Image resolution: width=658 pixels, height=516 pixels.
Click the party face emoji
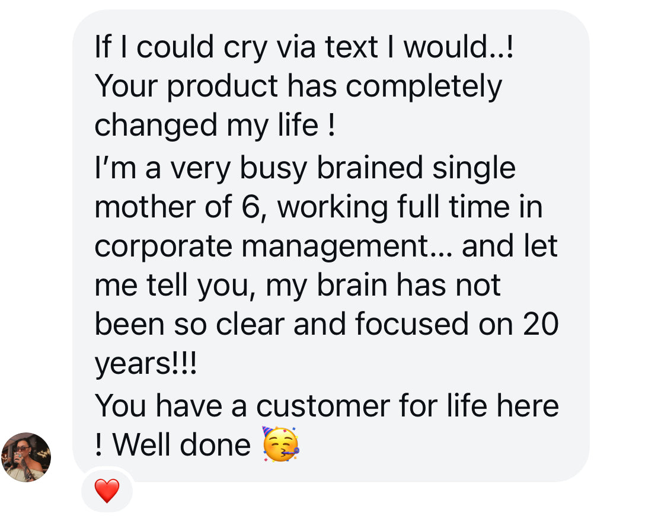(280, 443)
